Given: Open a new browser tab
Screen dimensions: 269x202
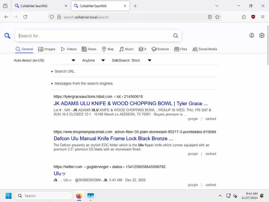Looking at the screenshot, I should [x=135, y=6].
